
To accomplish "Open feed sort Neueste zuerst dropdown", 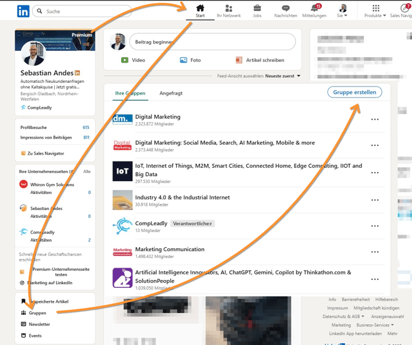I will coord(283,76).
